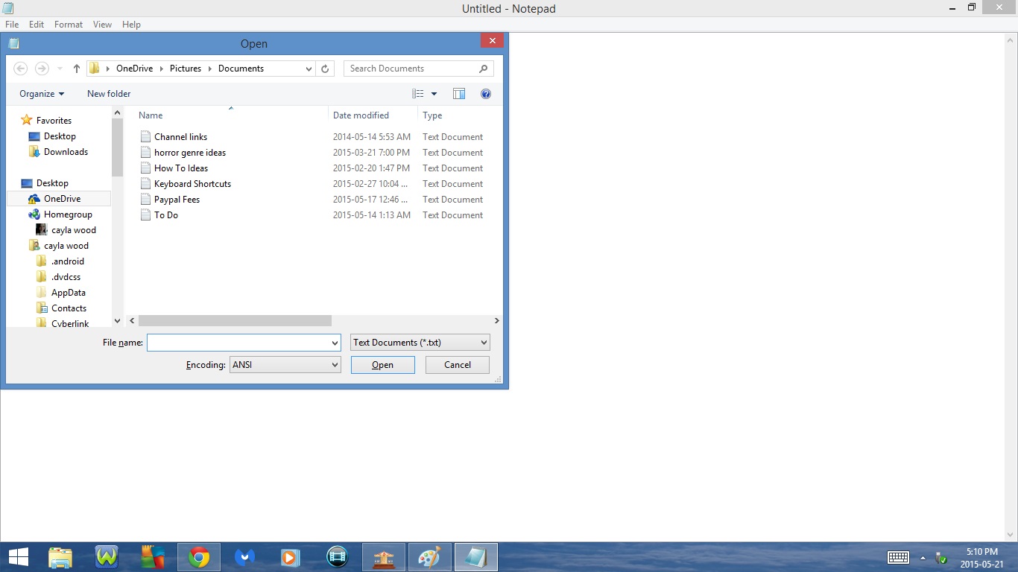Cancel the Open dialog

tap(458, 365)
